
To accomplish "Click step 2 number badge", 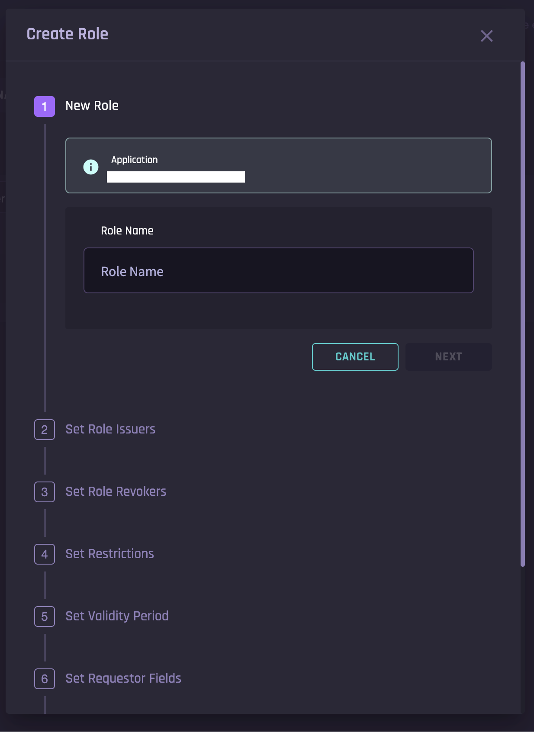I will pyautogui.click(x=45, y=430).
